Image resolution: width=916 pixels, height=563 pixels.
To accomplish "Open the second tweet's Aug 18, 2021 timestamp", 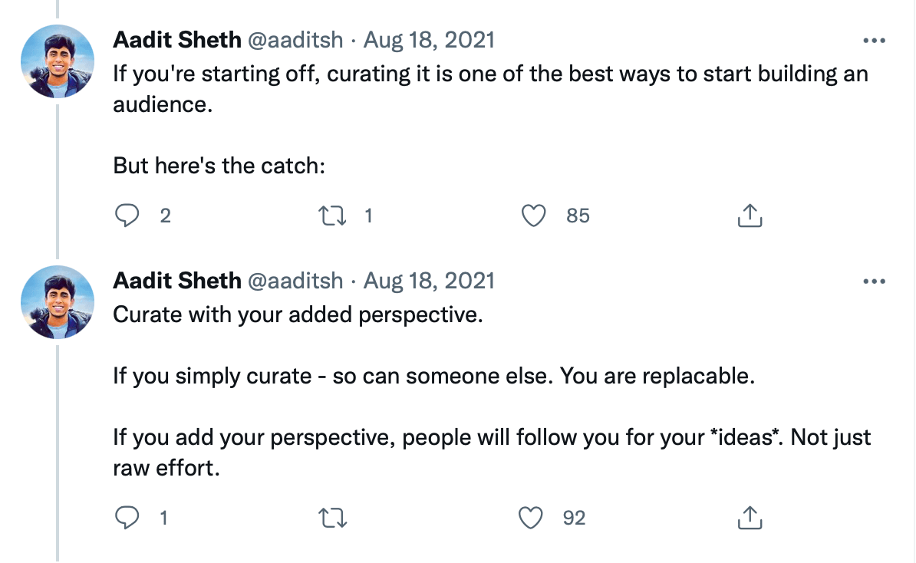I will pos(429,281).
